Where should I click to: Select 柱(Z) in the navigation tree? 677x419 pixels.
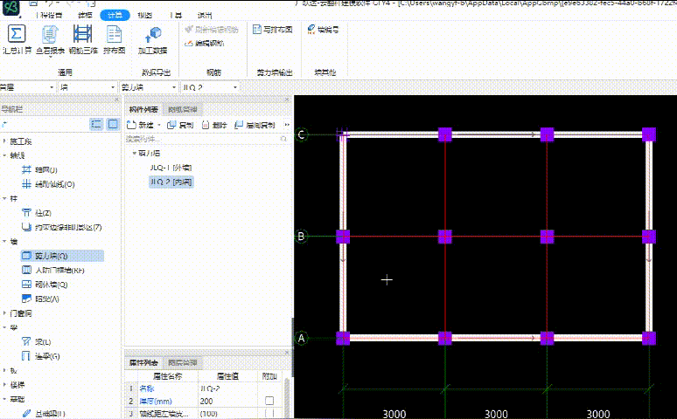(x=37, y=212)
